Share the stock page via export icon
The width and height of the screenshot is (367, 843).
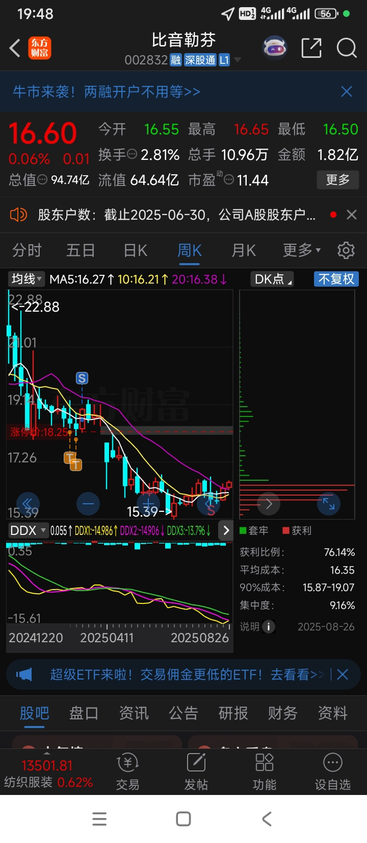click(x=311, y=49)
